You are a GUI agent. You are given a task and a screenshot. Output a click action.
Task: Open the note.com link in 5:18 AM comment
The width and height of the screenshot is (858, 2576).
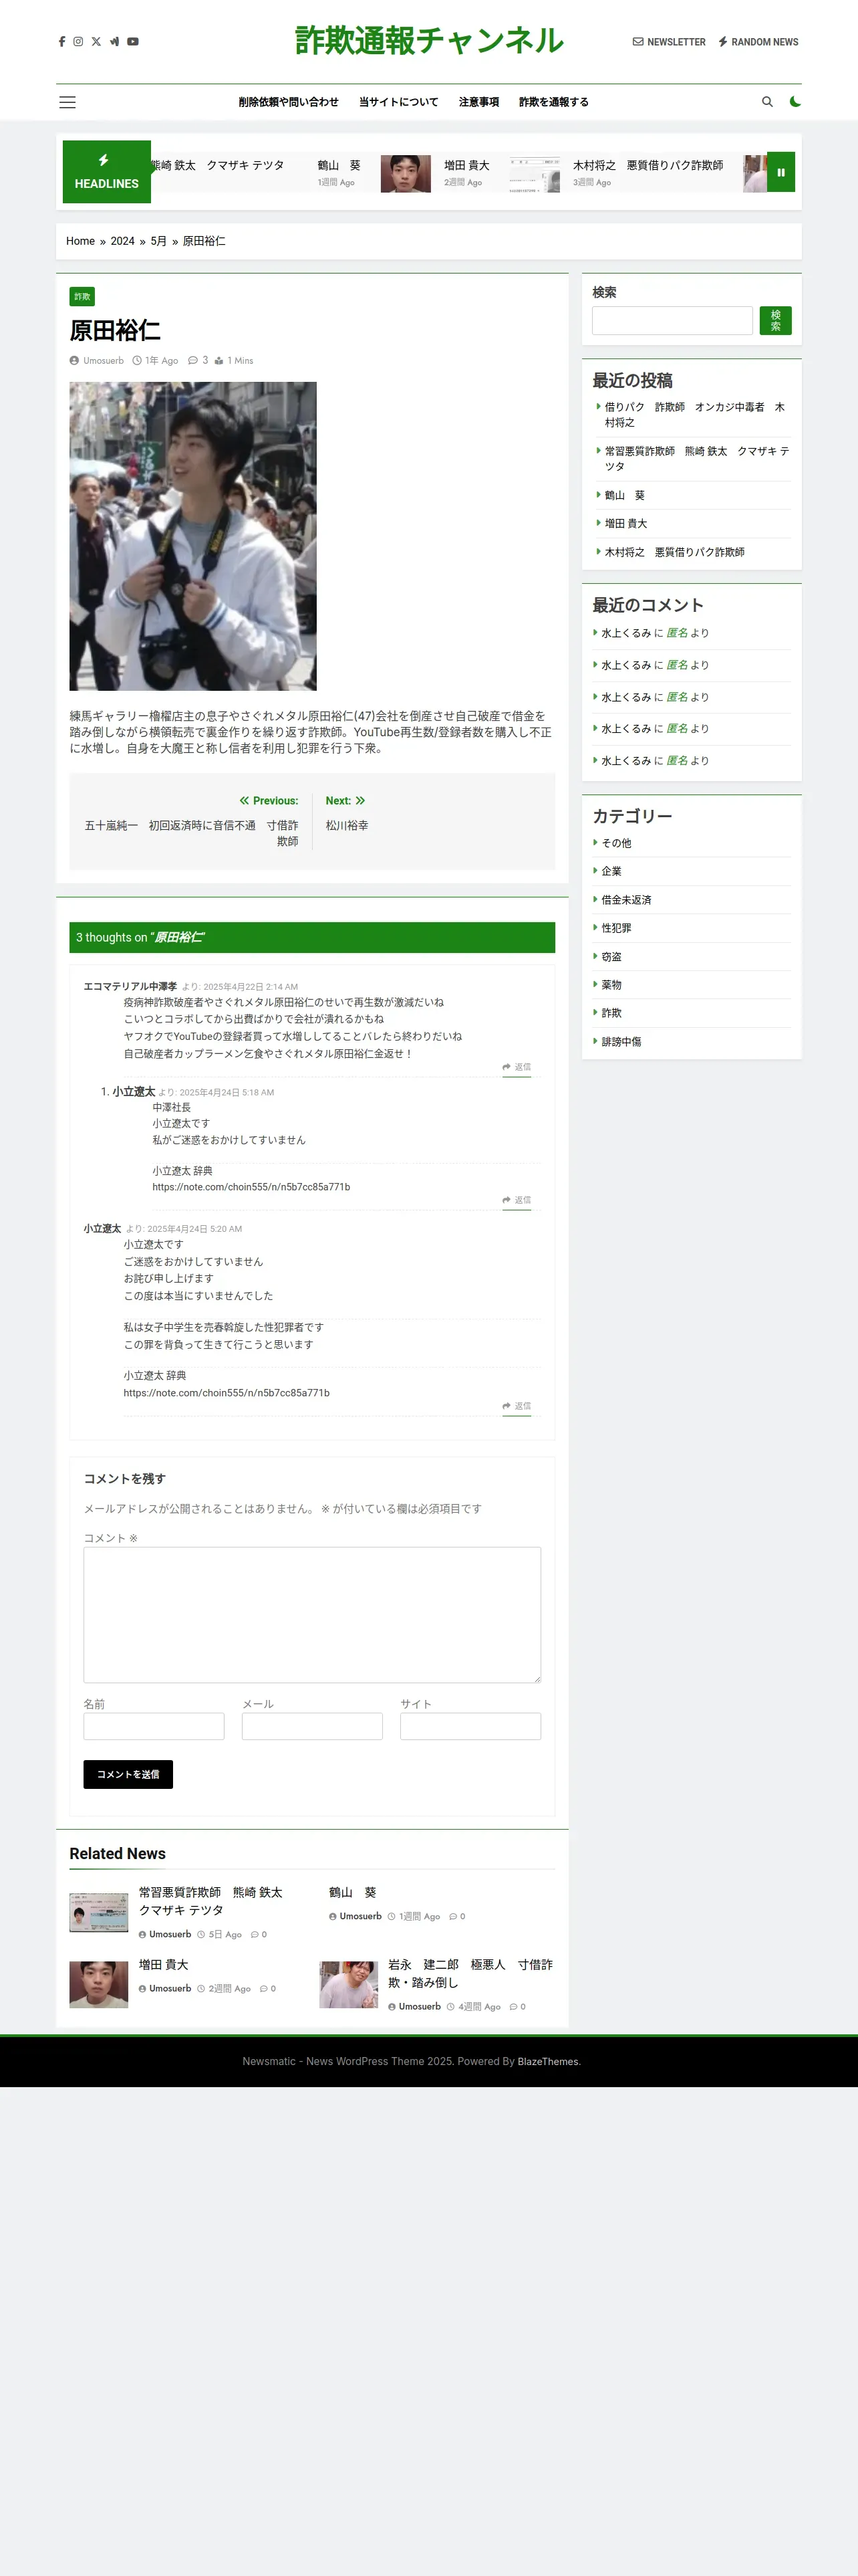[251, 1187]
